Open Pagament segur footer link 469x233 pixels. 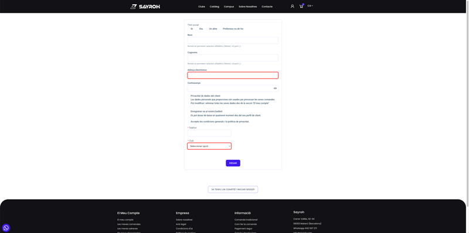tap(243, 228)
